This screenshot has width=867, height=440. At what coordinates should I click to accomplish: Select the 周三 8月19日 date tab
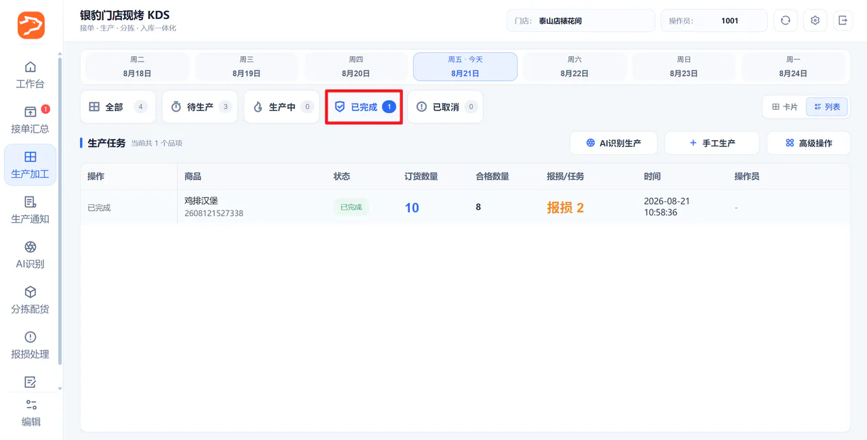point(247,66)
